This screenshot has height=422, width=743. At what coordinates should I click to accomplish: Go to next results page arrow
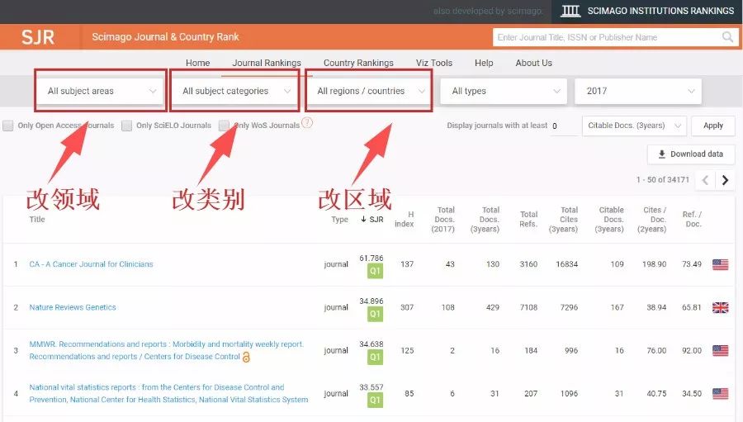(x=725, y=180)
